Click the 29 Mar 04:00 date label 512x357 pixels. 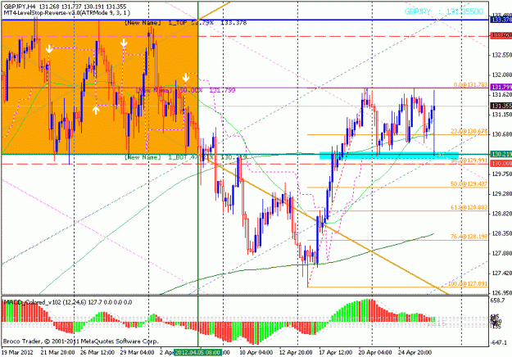(137, 352)
